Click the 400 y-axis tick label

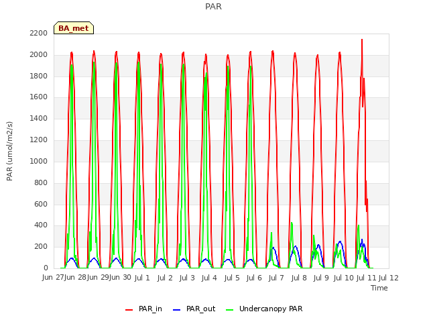pos(41,225)
